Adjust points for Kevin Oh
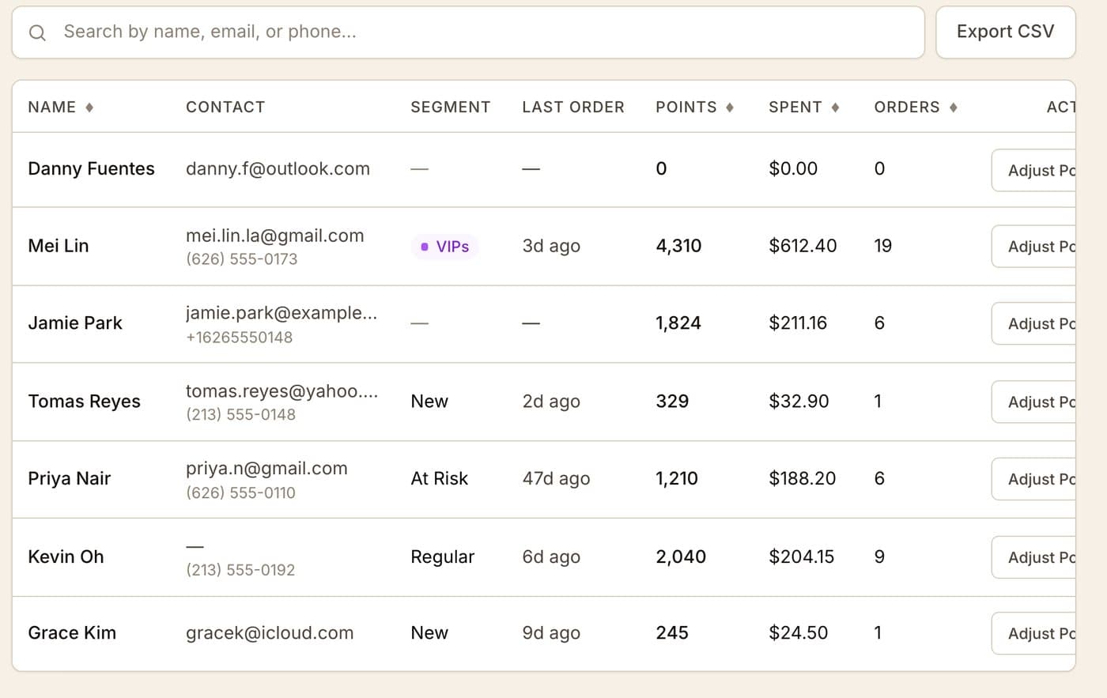 pos(1033,557)
